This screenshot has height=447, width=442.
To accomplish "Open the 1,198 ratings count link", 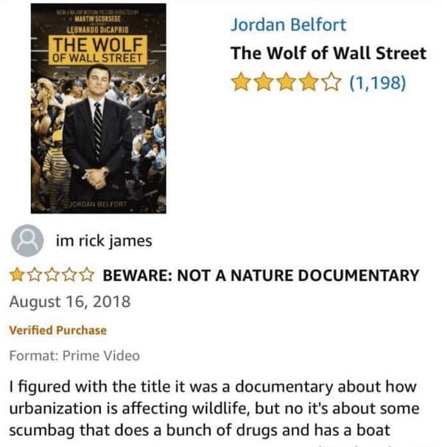I will pyautogui.click(x=377, y=83).
